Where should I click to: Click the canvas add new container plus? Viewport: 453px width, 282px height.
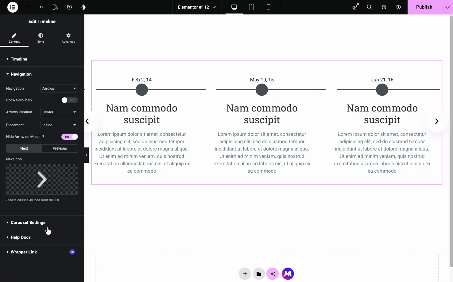(245, 274)
